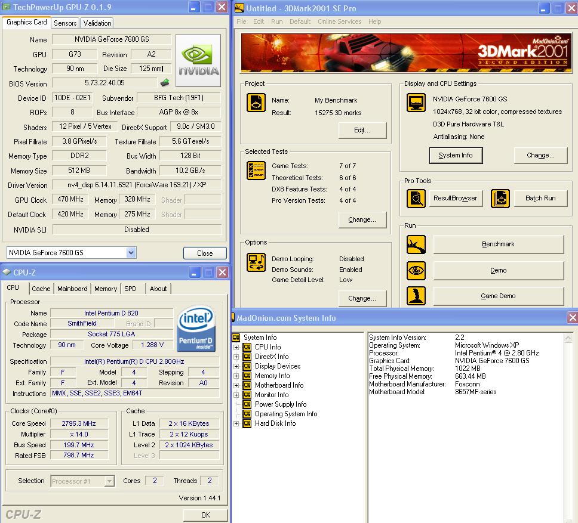This screenshot has height=523, width=578.
Task: Click the Core Speed value 2795.3 MHz
Action: coord(79,423)
